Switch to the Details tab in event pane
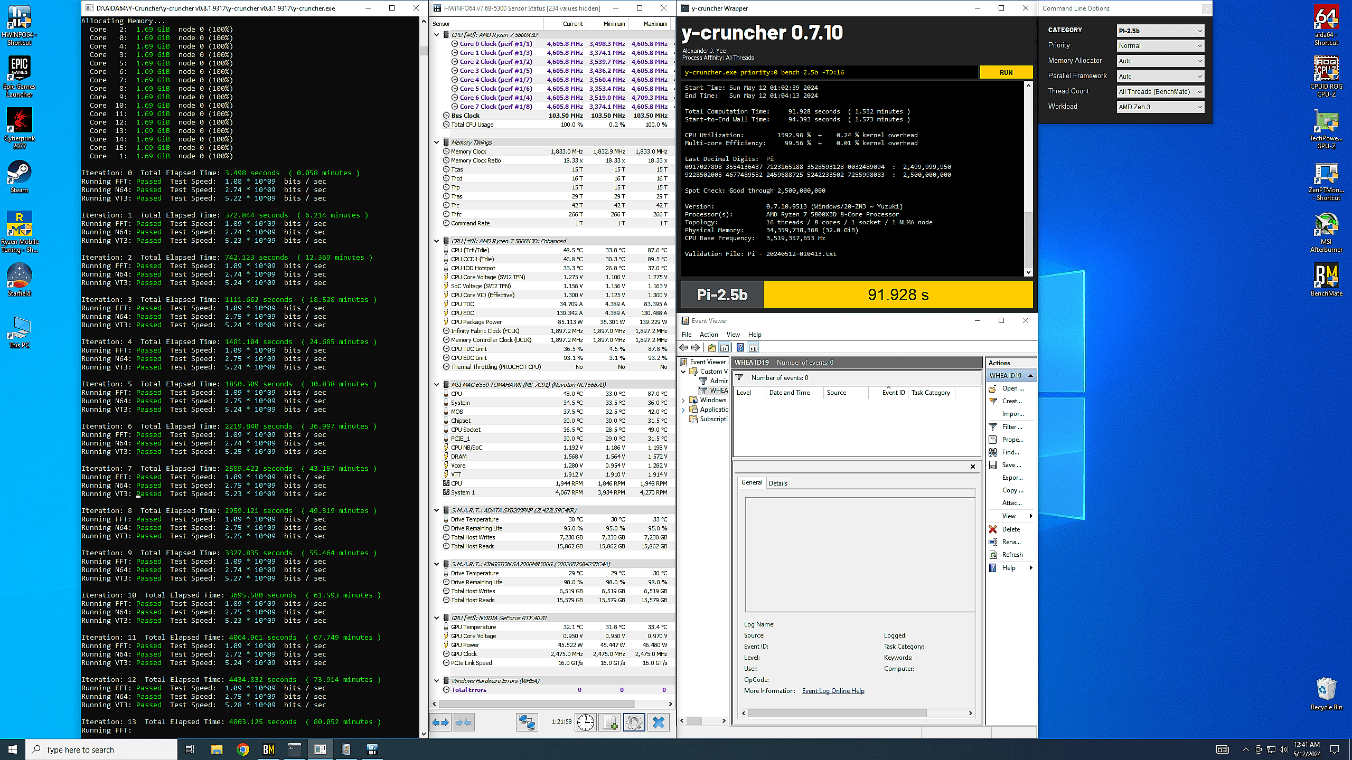Screen dimensions: 1352x760 tap(777, 483)
